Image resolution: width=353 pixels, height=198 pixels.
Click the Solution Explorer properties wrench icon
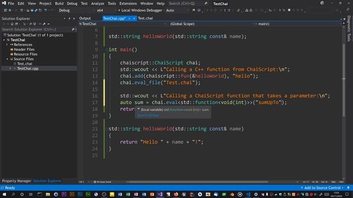44,24
